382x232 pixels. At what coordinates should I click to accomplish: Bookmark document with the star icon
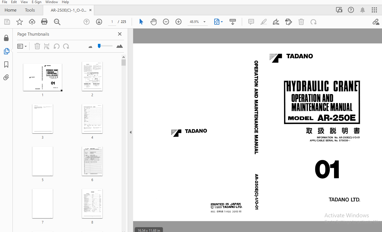coord(20,22)
